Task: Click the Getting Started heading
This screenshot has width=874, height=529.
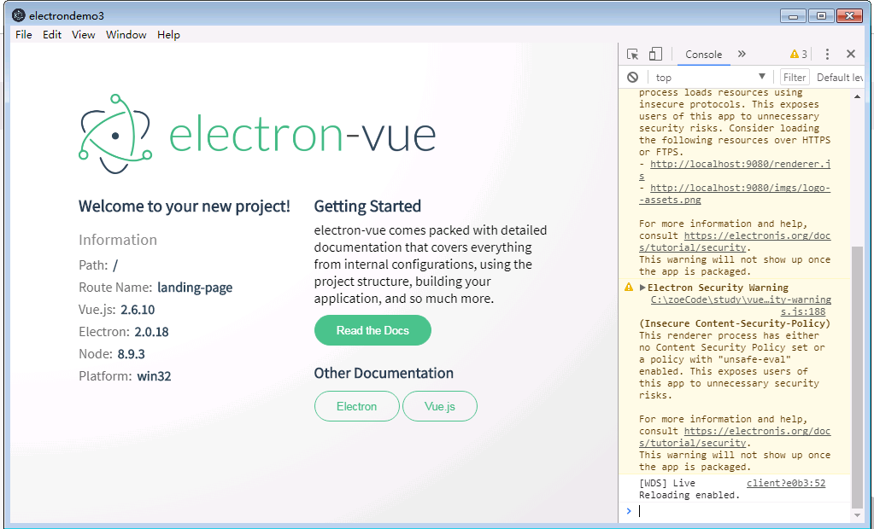Action: (x=367, y=206)
